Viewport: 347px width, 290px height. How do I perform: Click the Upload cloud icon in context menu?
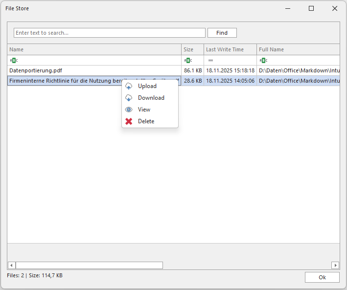pyautogui.click(x=129, y=86)
